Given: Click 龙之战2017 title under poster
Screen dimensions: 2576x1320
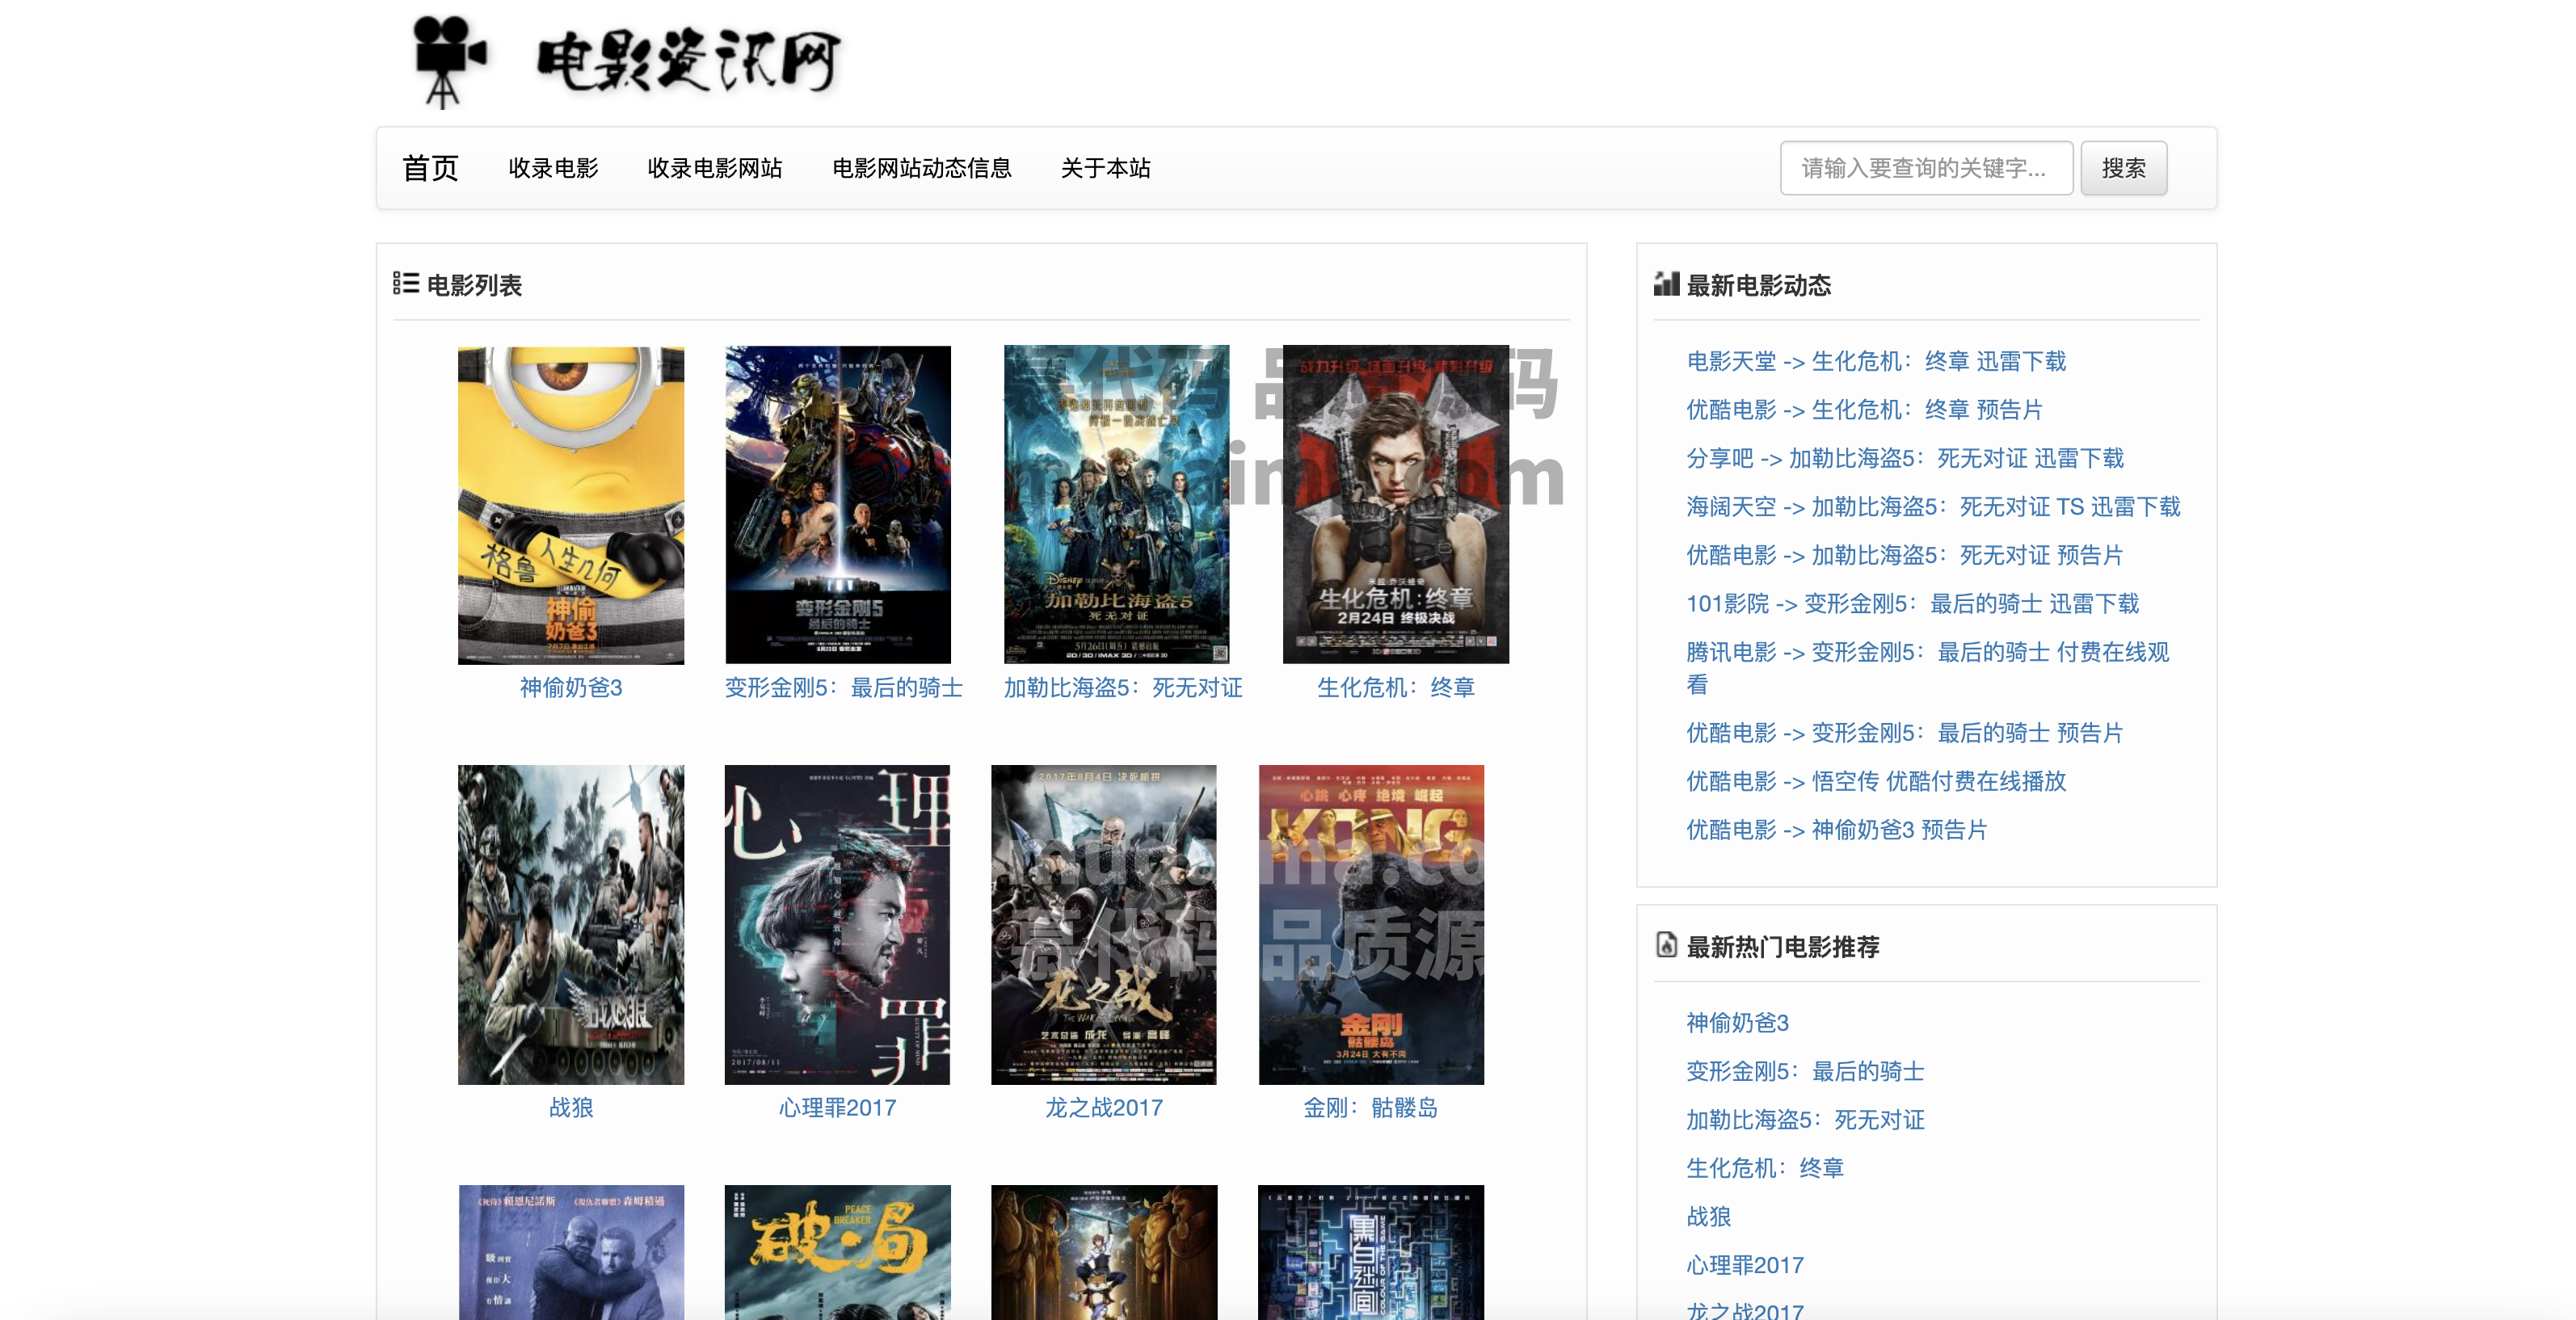Looking at the screenshot, I should [x=1104, y=1108].
